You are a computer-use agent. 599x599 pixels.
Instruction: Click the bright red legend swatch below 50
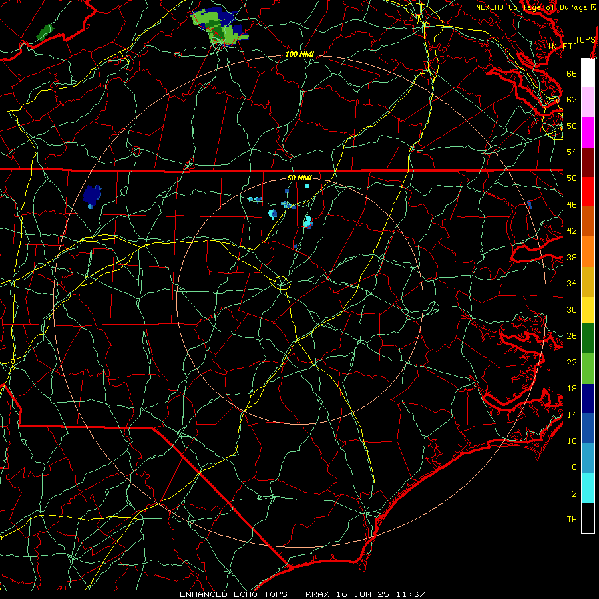tap(588, 192)
